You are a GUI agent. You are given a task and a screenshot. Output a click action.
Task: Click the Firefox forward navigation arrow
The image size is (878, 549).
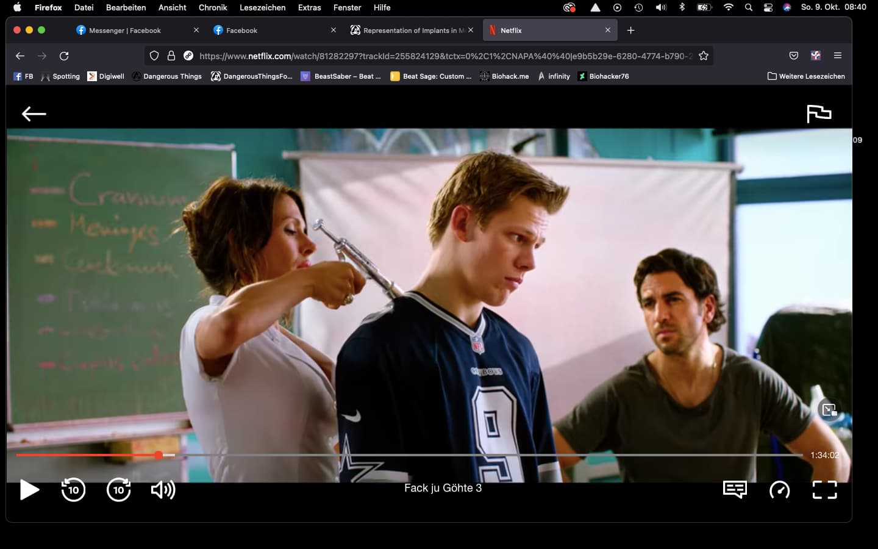[x=42, y=56]
